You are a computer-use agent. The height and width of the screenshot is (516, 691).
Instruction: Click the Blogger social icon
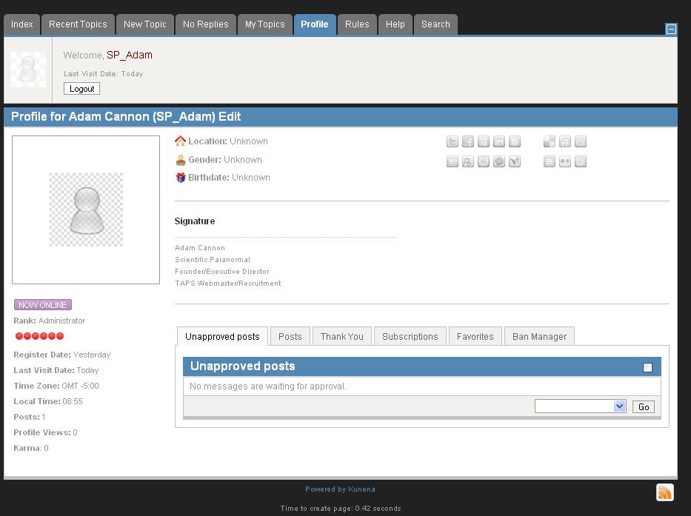(x=550, y=161)
